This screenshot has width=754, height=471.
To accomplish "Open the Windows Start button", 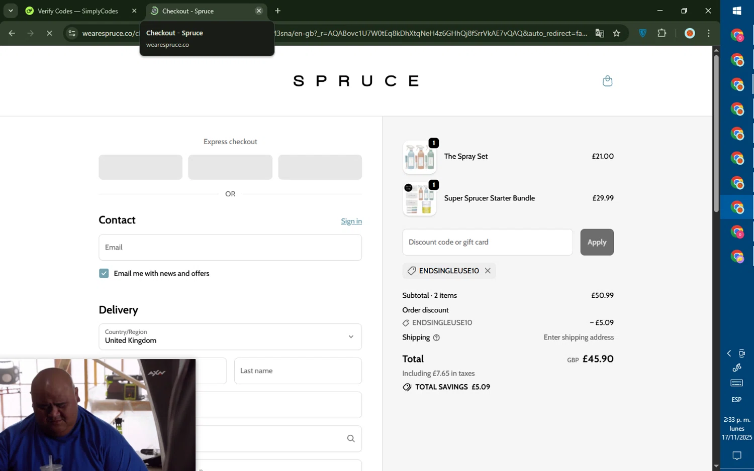I will click(x=737, y=11).
